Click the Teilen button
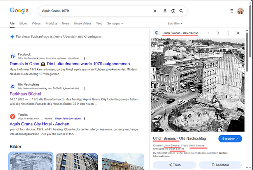This screenshot has width=253, height=170. (x=175, y=165)
